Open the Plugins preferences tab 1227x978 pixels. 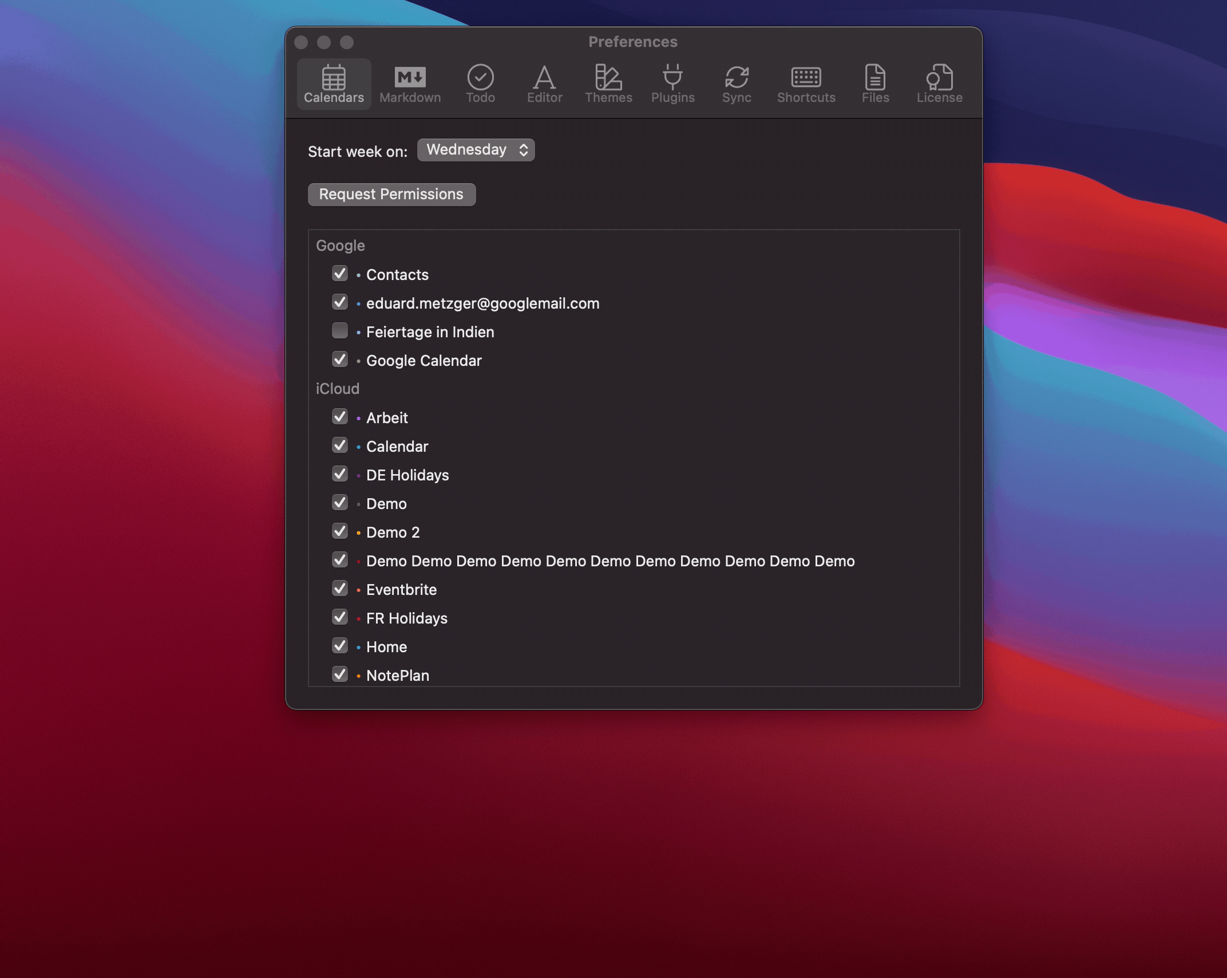pos(672,84)
